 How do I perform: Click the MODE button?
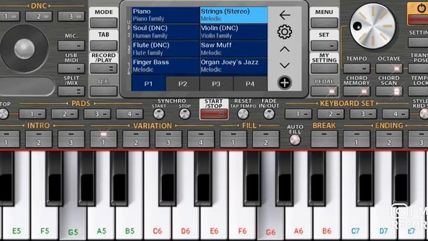pos(104,22)
